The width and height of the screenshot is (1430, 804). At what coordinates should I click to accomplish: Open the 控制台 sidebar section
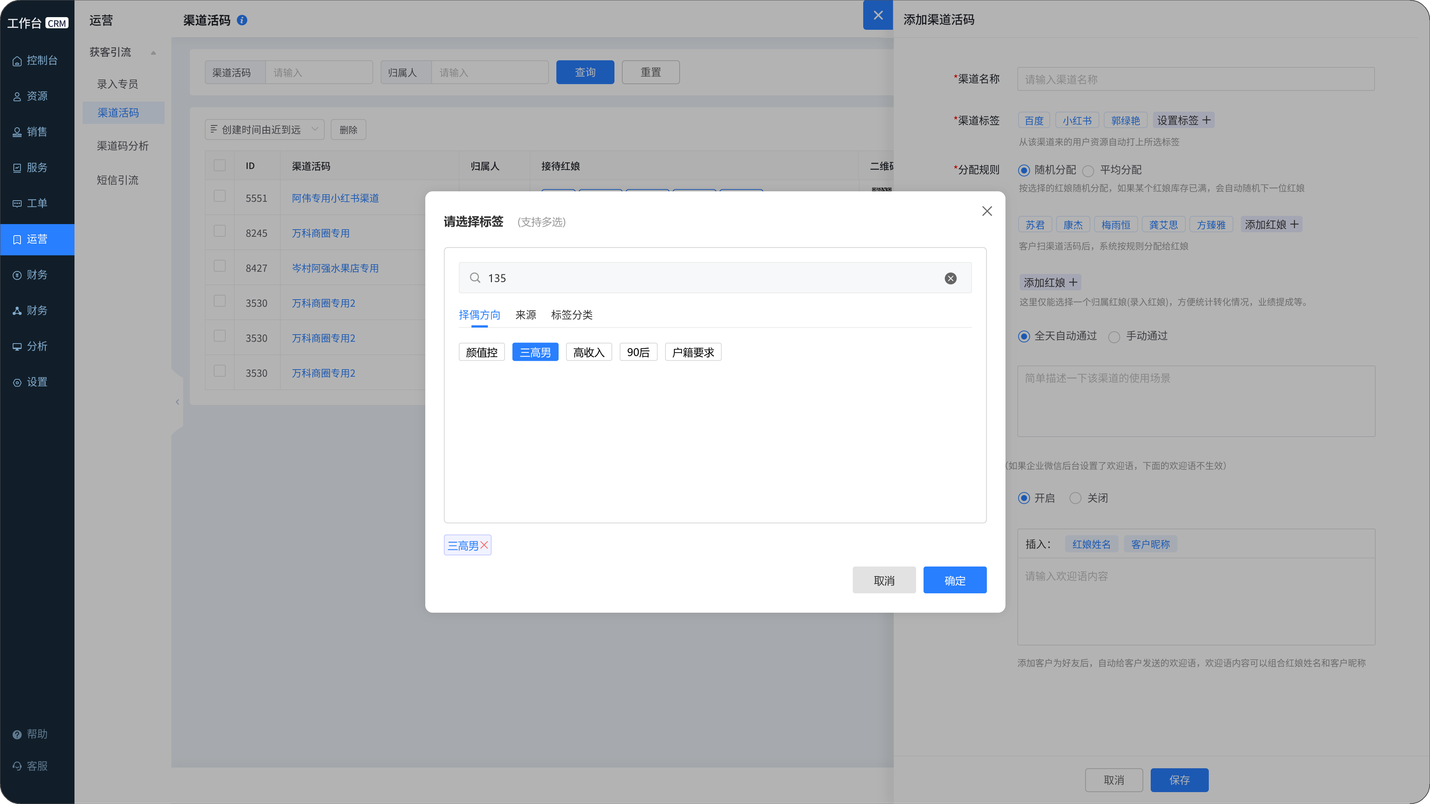click(36, 60)
